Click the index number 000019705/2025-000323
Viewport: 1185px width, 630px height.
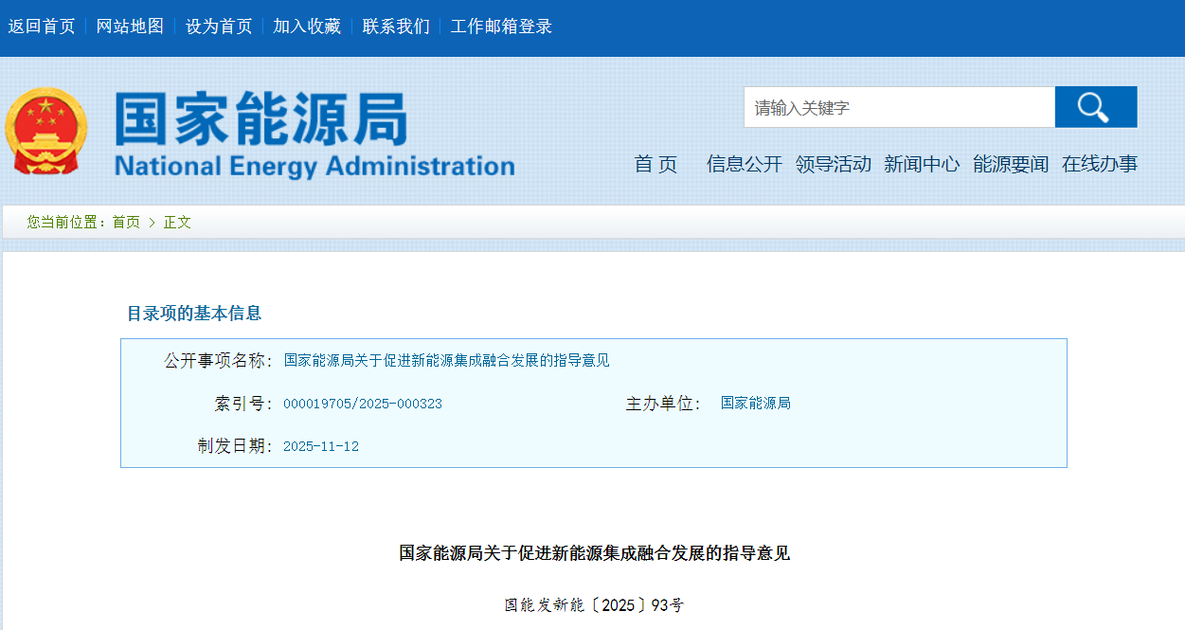363,404
